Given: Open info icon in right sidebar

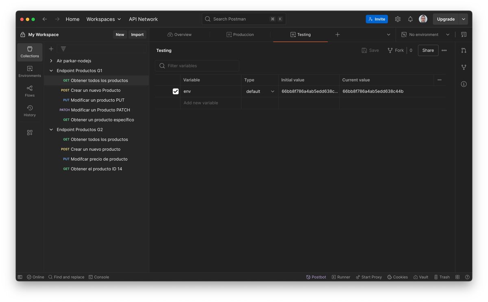Looking at the screenshot, I should coord(464,84).
